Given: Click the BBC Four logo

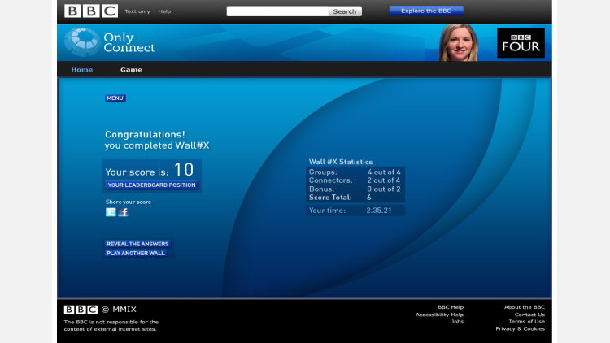Looking at the screenshot, I should click(x=521, y=43).
